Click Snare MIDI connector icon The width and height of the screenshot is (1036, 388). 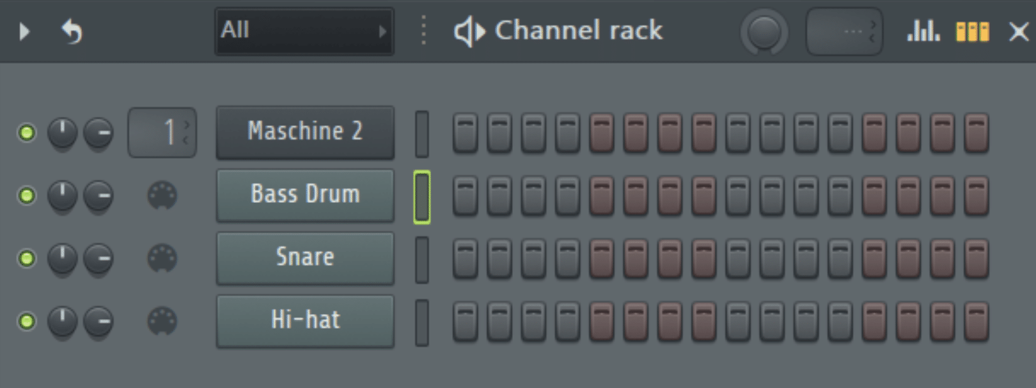[x=162, y=258]
